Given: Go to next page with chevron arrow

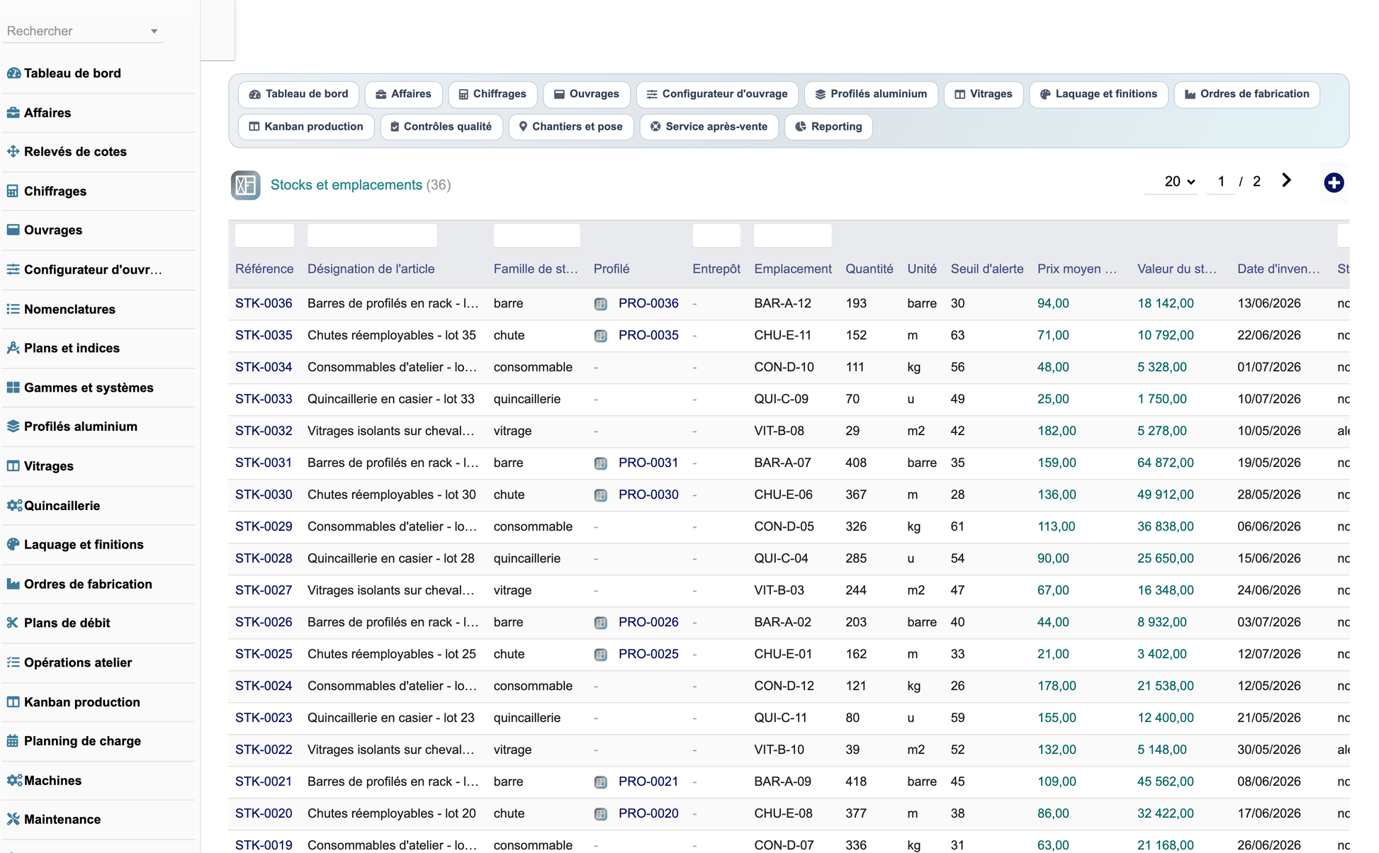Looking at the screenshot, I should coord(1286,181).
